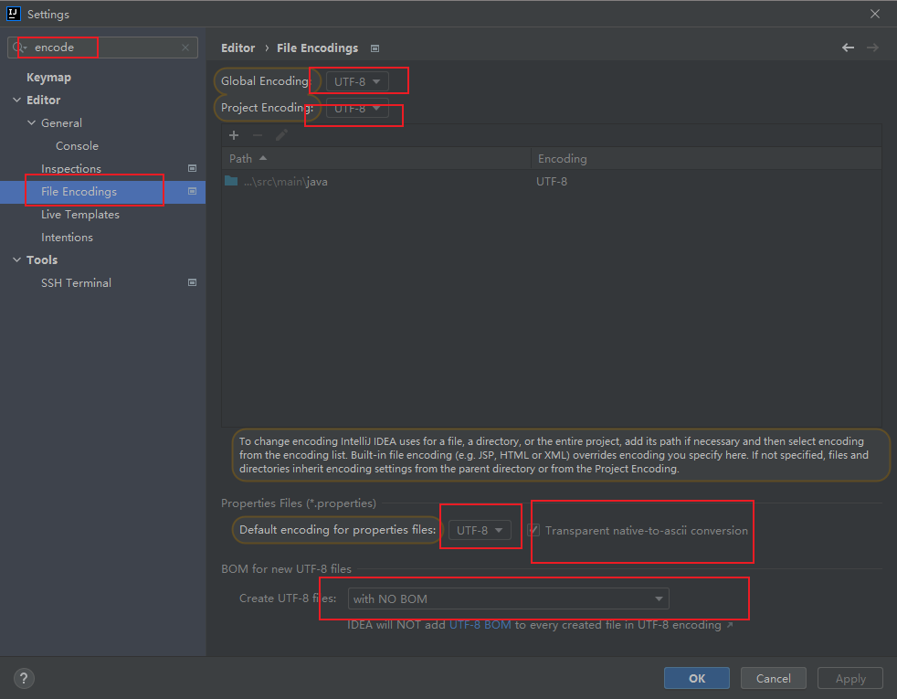Screen dimensions: 897x699
Task: Click the java folder icon in table
Action: 231,181
